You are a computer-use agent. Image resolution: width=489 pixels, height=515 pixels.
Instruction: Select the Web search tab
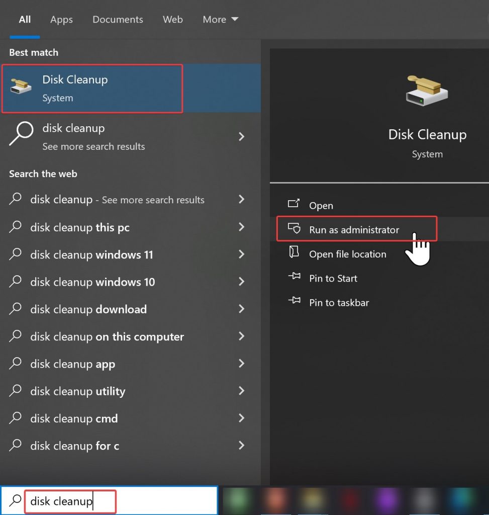172,20
